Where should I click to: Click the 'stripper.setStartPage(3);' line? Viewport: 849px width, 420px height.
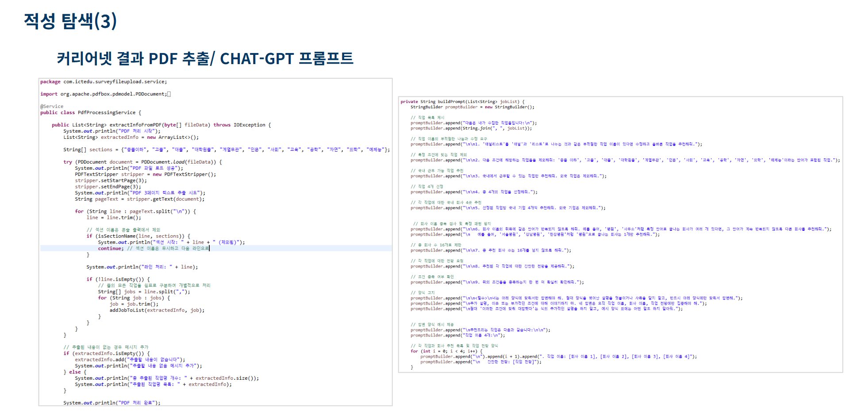[x=111, y=181]
